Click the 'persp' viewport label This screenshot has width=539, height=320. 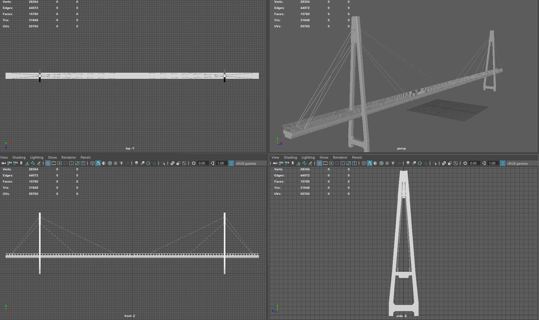(401, 148)
